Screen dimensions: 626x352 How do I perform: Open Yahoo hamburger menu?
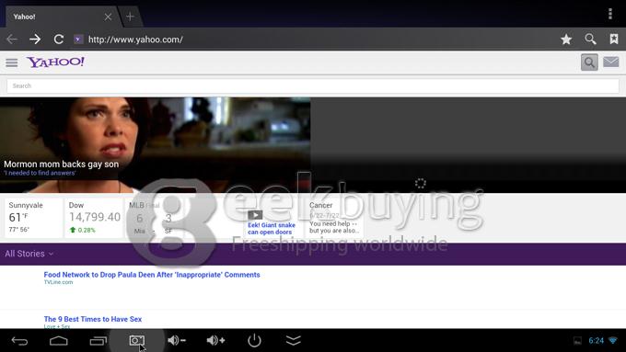[12, 62]
